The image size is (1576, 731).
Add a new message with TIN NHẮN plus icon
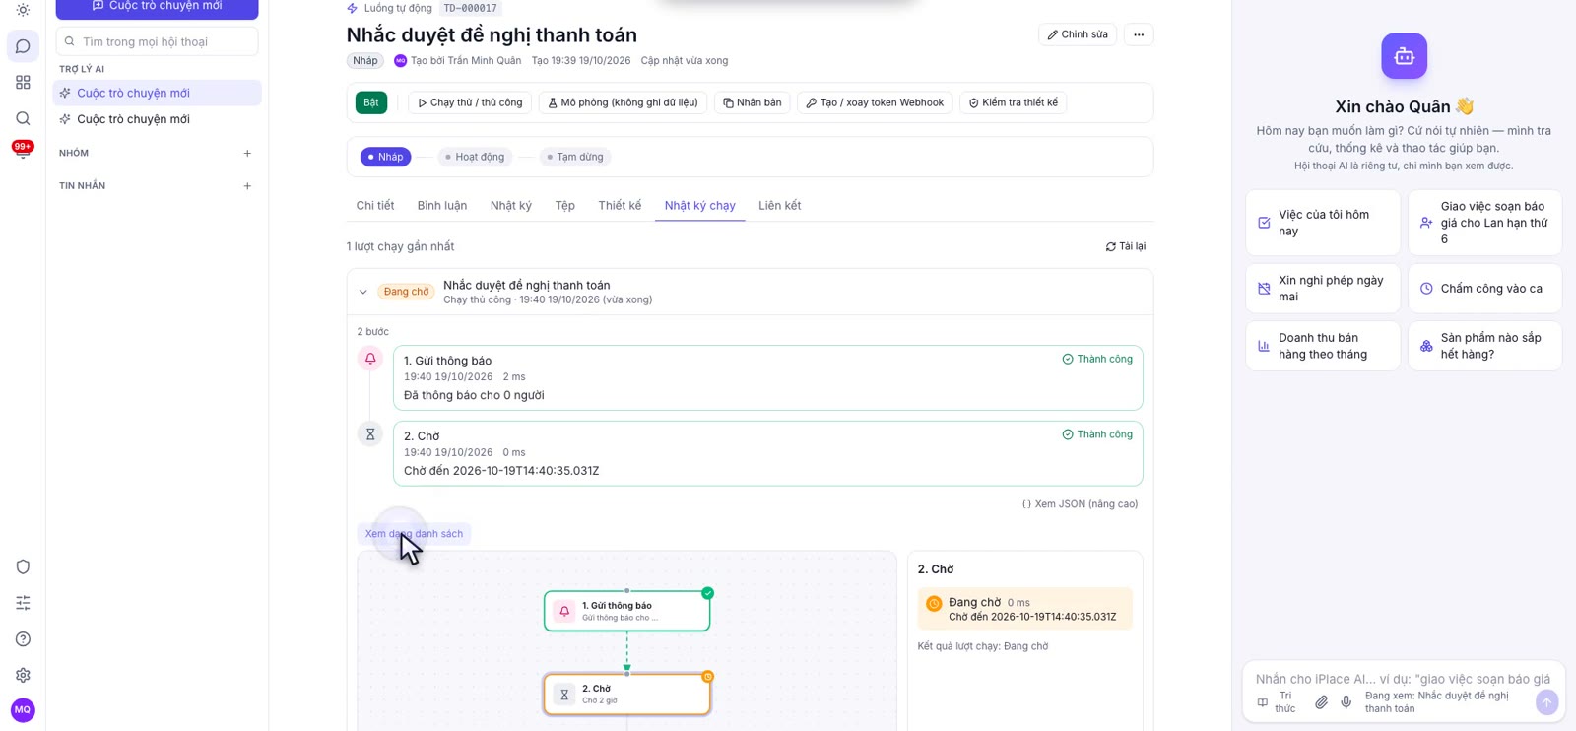tap(247, 186)
